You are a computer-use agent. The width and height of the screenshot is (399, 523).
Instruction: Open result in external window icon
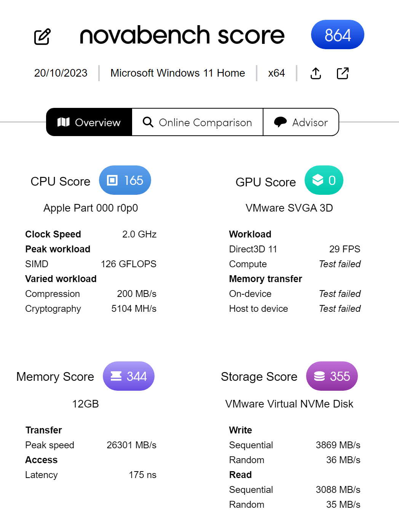point(343,73)
